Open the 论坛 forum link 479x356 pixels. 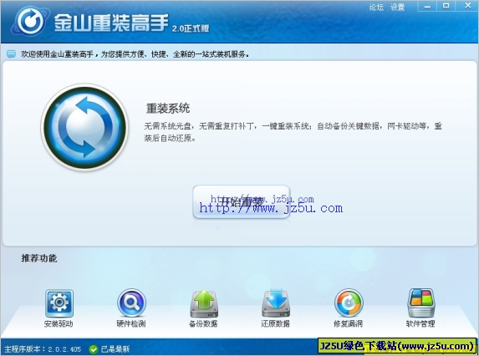(x=376, y=7)
